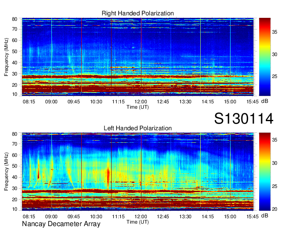The width and height of the screenshot is (282, 229).
Task: Click the 35 value on Right Handed colorbar
Action: (275, 32)
